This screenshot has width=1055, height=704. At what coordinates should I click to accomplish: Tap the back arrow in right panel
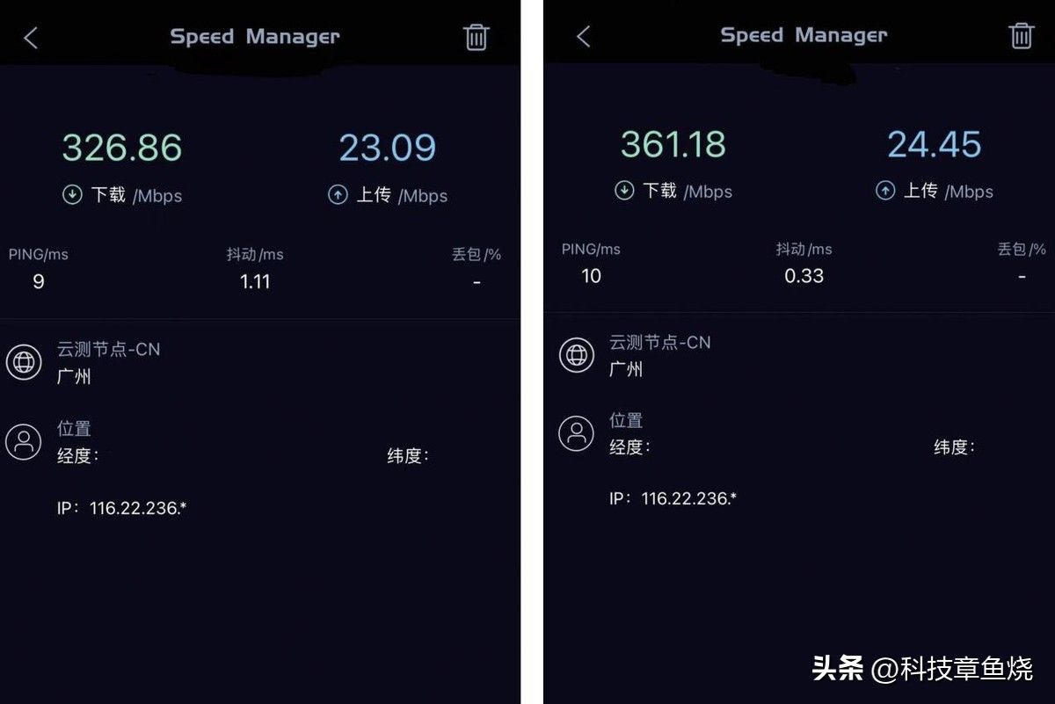(583, 36)
